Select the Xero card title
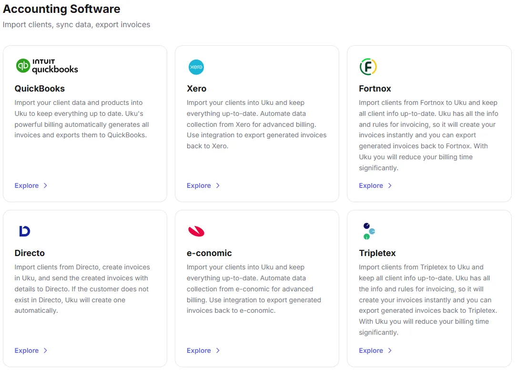 tap(196, 89)
